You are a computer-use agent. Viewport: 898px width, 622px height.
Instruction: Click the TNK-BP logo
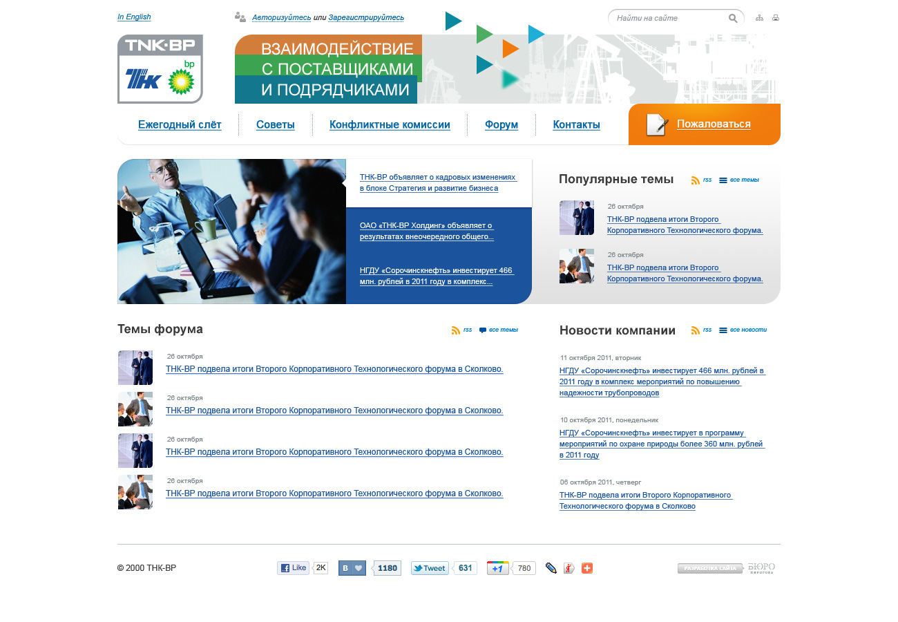160,69
